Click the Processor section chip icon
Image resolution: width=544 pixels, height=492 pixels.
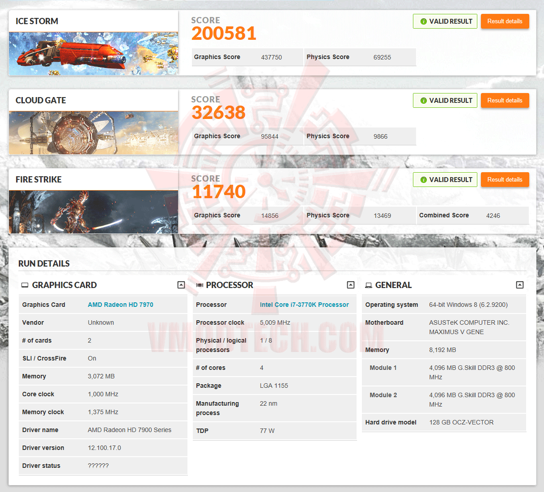[x=200, y=285]
